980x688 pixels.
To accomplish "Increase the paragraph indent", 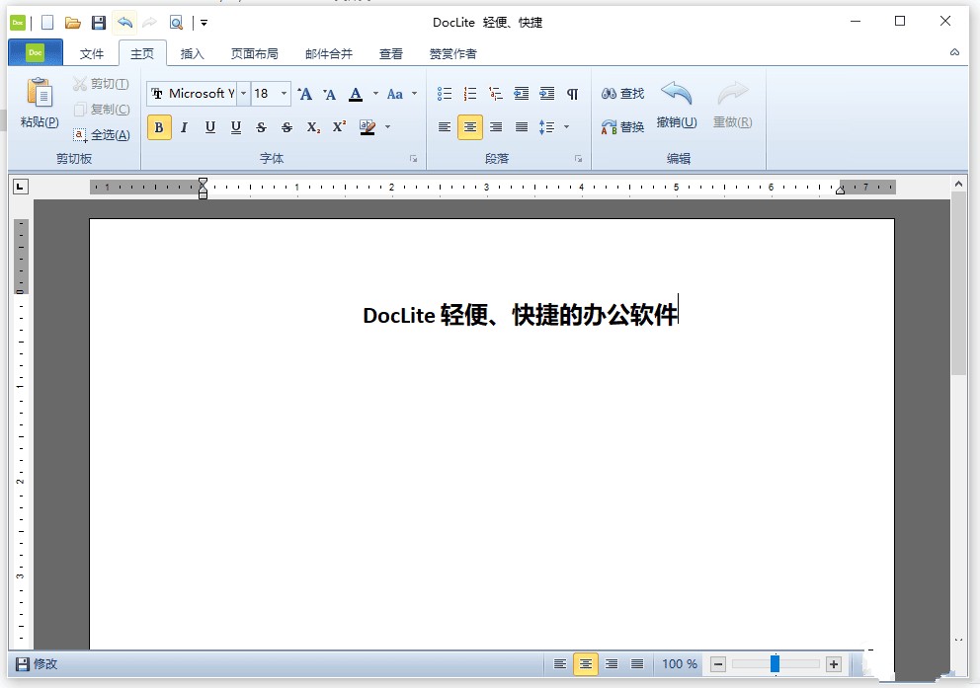I will click(x=547, y=94).
